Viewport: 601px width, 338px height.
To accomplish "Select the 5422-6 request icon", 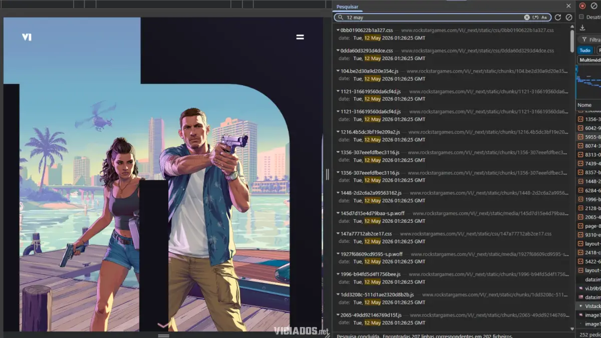I will tap(580, 261).
